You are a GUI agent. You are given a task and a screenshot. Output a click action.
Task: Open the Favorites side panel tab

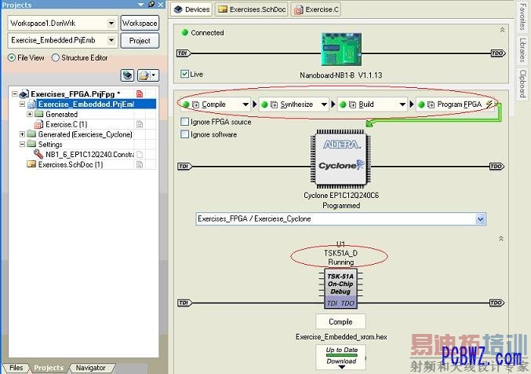pos(523,16)
